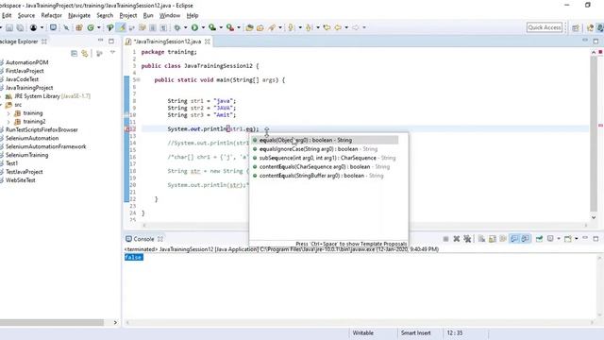Open Package Explorer View Menu dropdown
The height and width of the screenshot is (340, 604).
(x=112, y=53)
